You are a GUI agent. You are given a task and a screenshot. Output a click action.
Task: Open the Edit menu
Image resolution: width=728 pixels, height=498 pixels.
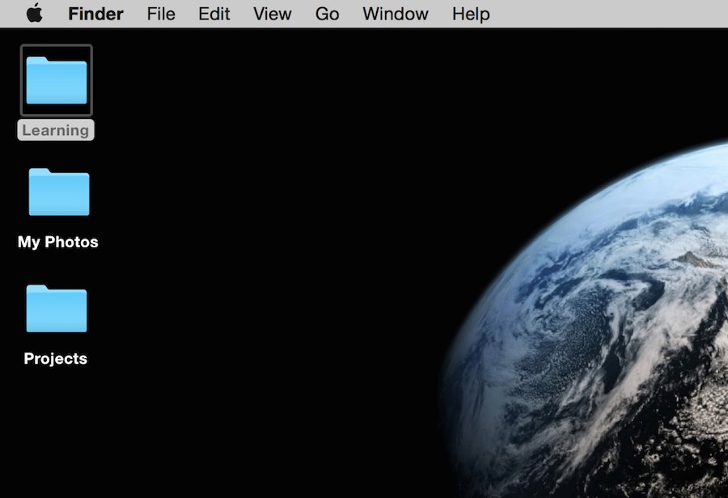pos(214,14)
